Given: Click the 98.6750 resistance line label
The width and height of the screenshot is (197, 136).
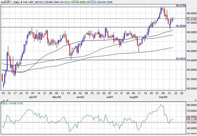Looking at the screenshot, I should pos(181,6).
